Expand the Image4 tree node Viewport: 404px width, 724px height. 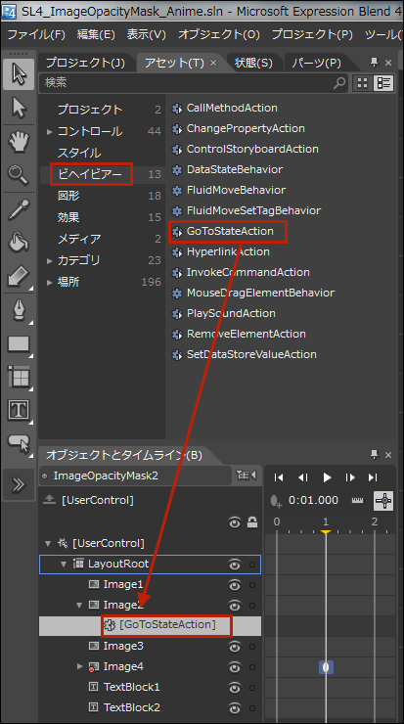tap(80, 666)
